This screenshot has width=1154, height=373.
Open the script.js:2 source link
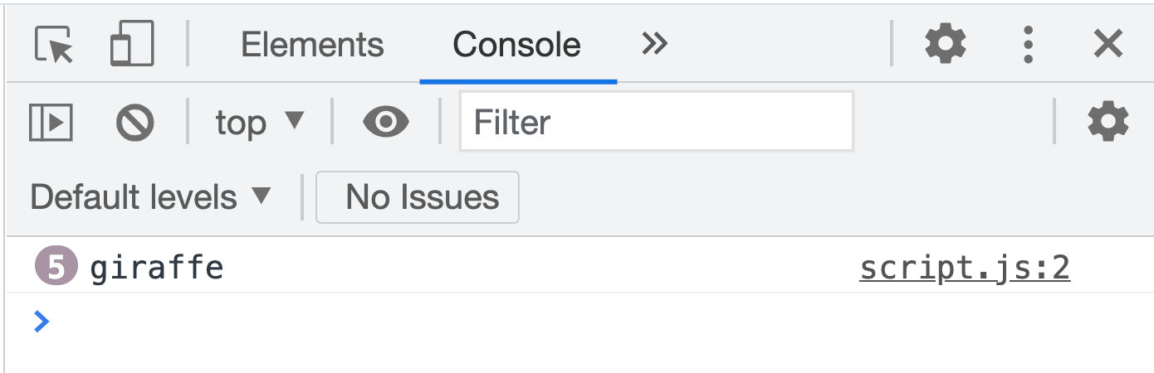(964, 268)
